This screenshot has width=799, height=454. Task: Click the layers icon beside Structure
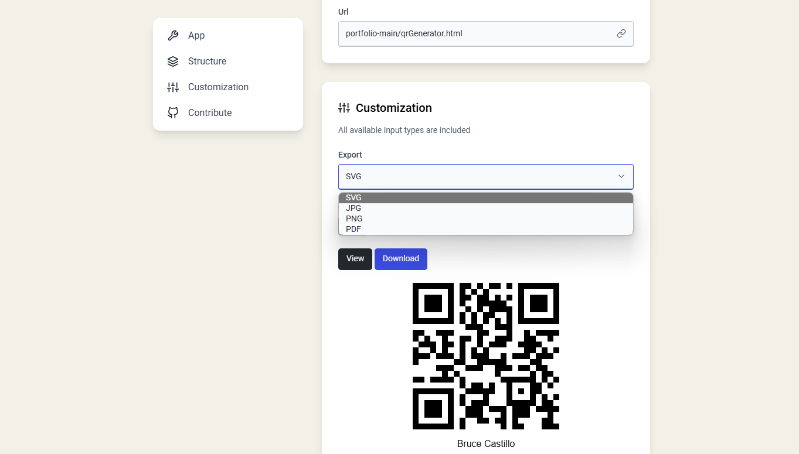click(x=173, y=62)
